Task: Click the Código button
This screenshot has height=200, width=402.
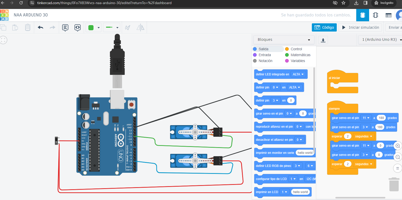Action: click(324, 27)
